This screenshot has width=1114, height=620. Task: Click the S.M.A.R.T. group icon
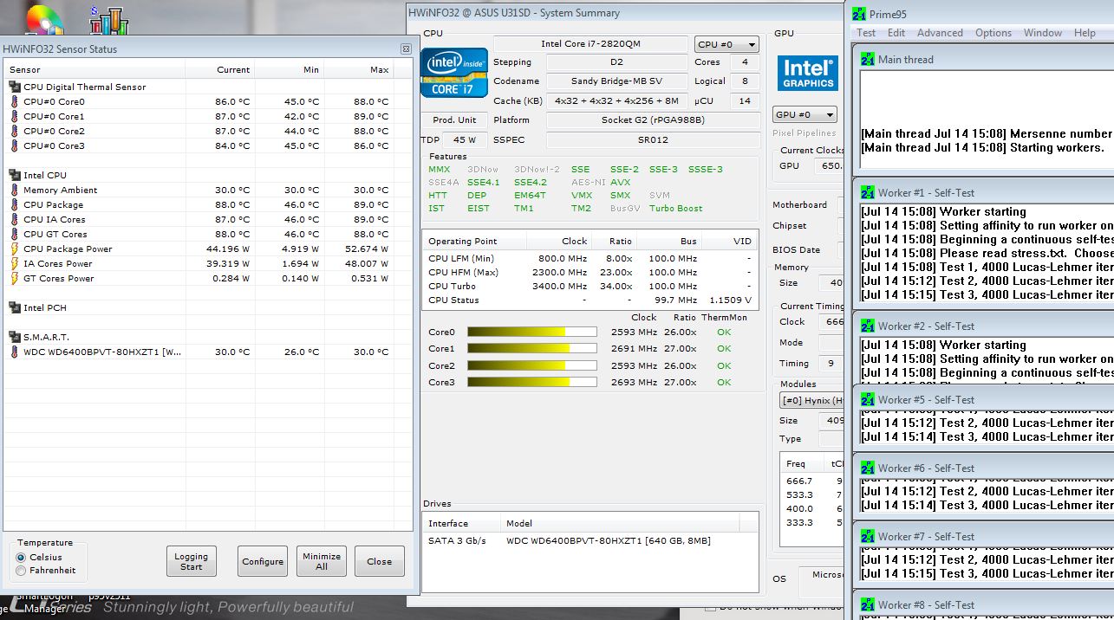pos(15,337)
